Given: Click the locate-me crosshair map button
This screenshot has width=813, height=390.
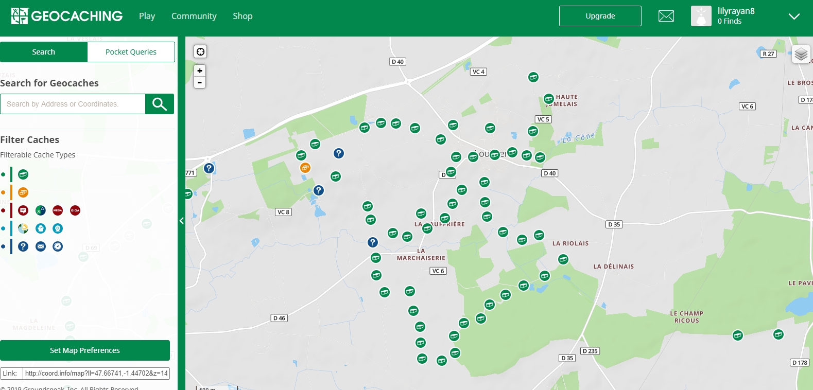Looking at the screenshot, I should coord(200,51).
